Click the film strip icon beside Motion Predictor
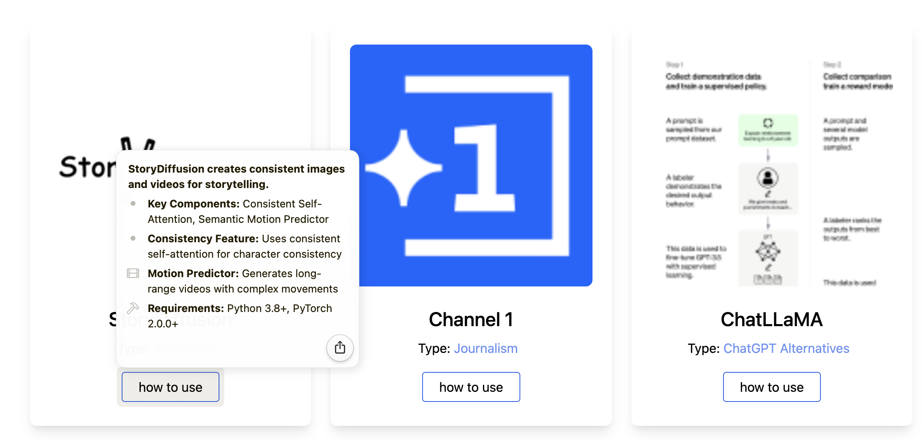Viewport: 923px width, 440px height. tap(133, 273)
